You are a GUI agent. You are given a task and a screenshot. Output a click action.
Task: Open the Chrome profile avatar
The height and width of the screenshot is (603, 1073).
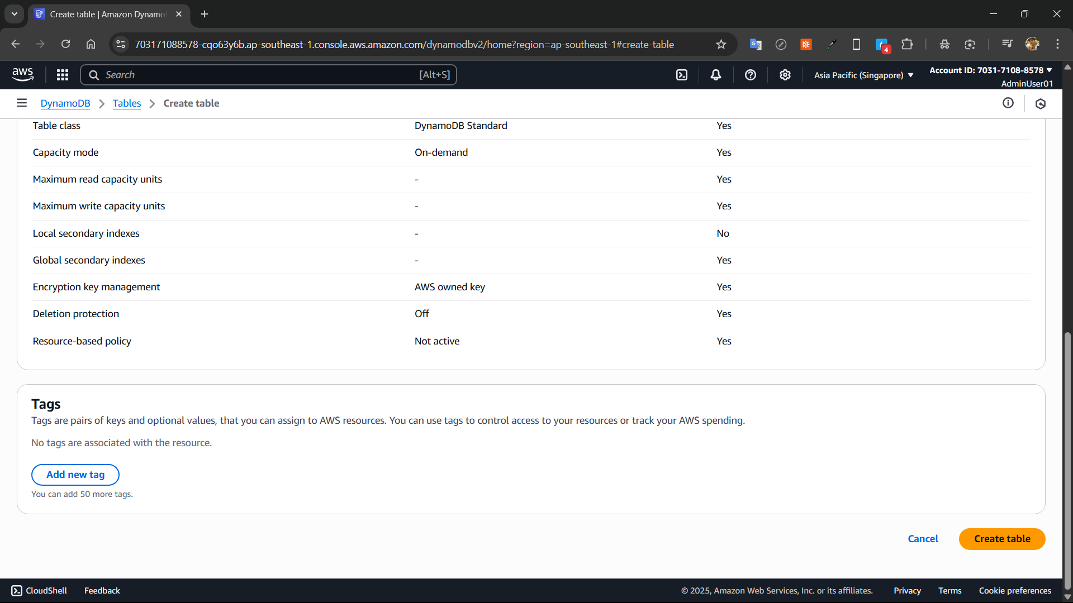click(1032, 44)
